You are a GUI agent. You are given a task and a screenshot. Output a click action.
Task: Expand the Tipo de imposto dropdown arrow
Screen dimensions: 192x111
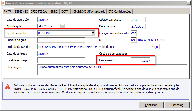tap(93, 33)
